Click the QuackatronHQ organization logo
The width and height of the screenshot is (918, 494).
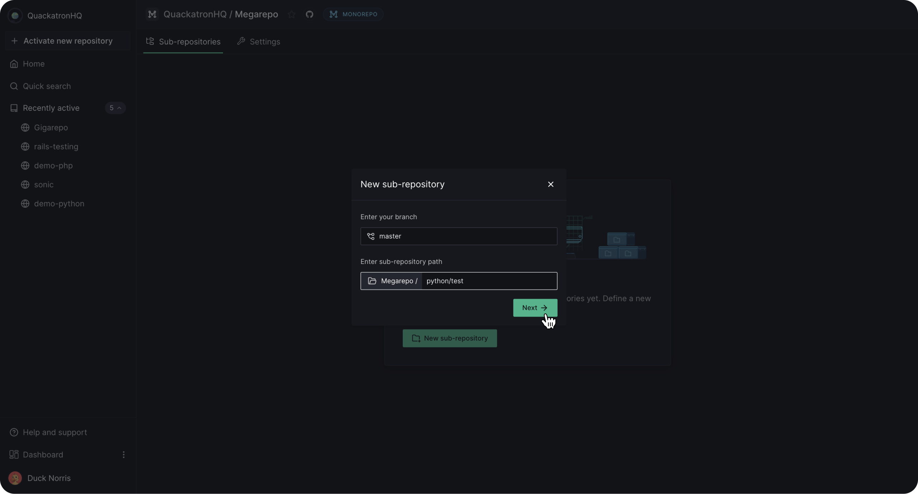pyautogui.click(x=15, y=15)
